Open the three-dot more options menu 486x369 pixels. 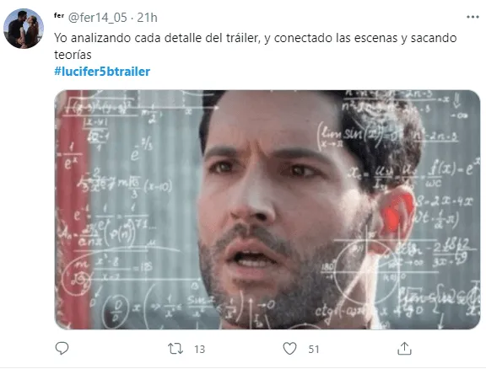[x=472, y=17]
